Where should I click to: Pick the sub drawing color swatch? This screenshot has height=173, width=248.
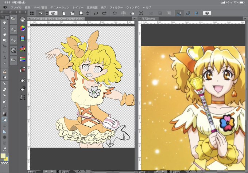6,159
